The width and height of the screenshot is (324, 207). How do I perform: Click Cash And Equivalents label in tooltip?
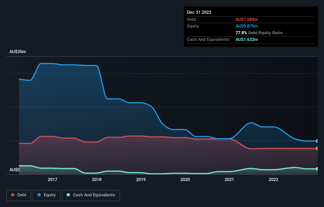tap(208, 39)
